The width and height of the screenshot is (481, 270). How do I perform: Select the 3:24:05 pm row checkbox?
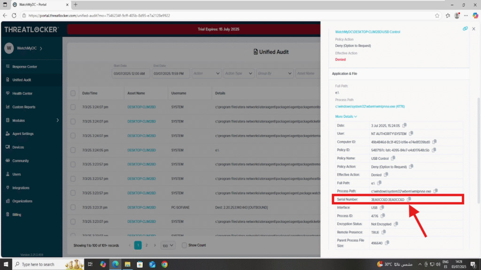[73, 150]
